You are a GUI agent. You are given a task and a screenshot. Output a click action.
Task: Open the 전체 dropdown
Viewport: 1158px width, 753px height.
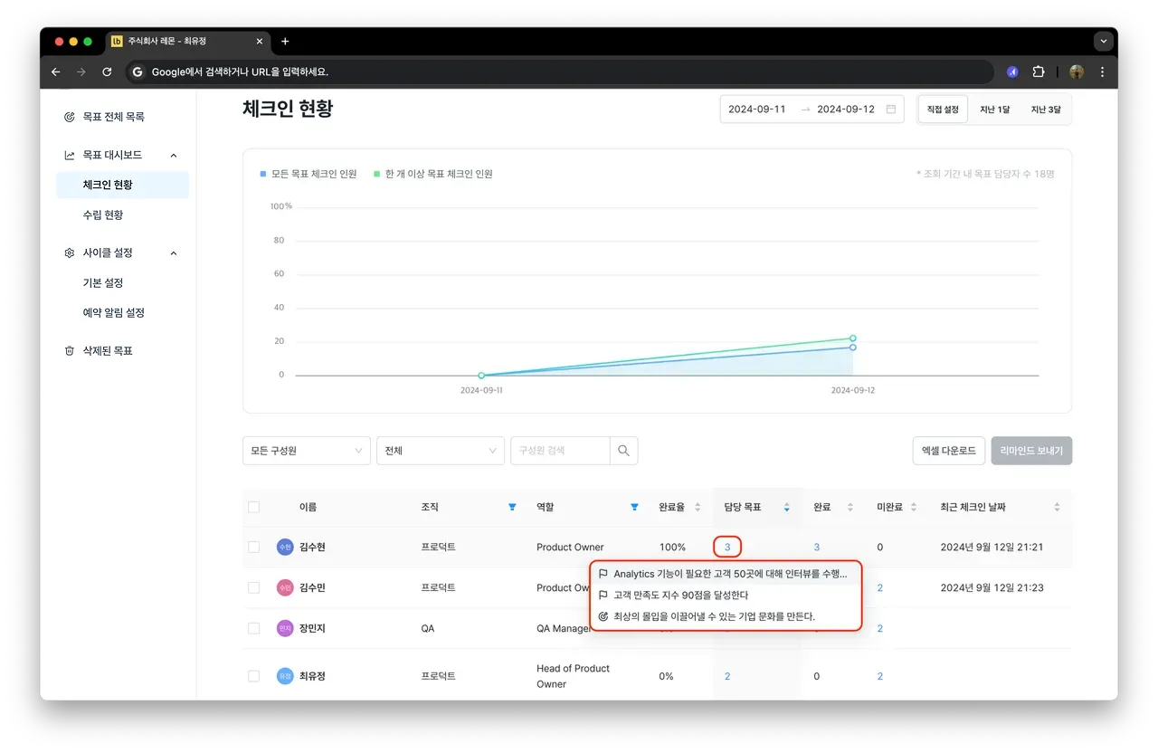[x=441, y=451]
